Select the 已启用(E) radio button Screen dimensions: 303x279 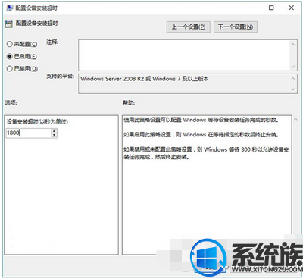pyautogui.click(x=10, y=56)
